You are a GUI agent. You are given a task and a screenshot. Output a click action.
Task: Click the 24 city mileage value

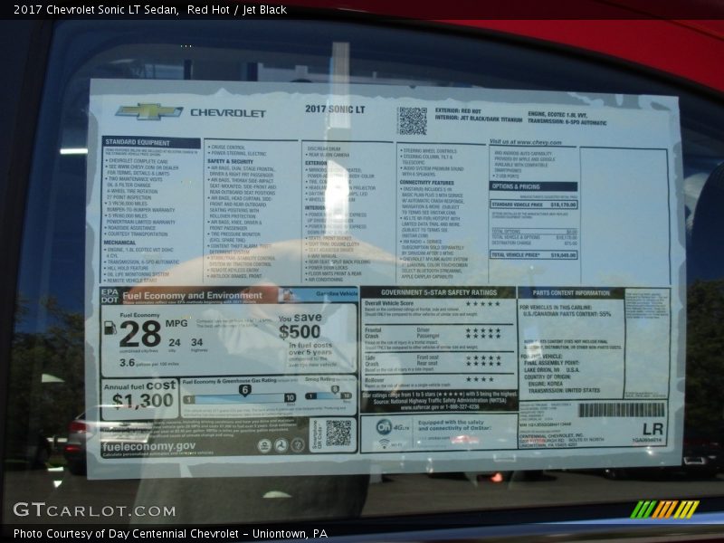pyautogui.click(x=174, y=343)
